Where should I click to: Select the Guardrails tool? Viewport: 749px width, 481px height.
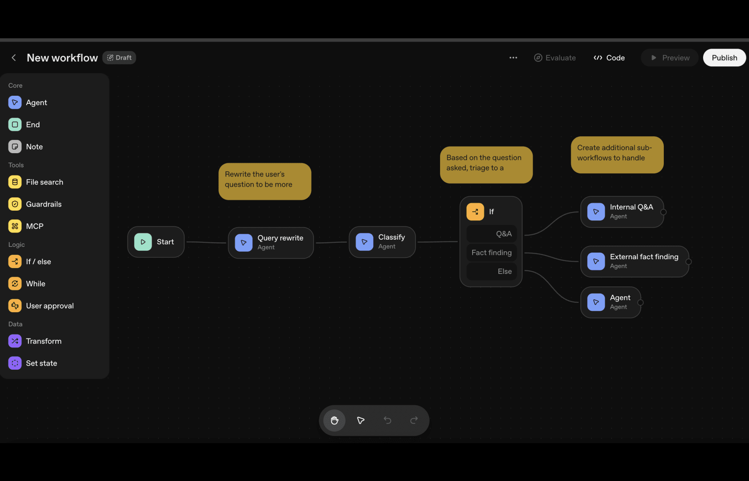pyautogui.click(x=43, y=204)
